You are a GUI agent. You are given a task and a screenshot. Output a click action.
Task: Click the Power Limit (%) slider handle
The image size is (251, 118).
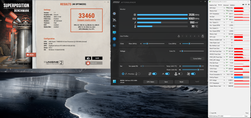point(198,70)
